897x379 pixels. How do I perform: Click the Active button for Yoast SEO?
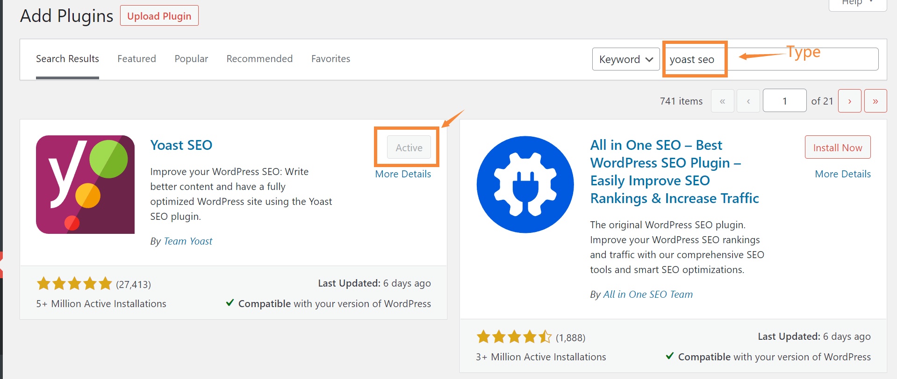(x=409, y=147)
